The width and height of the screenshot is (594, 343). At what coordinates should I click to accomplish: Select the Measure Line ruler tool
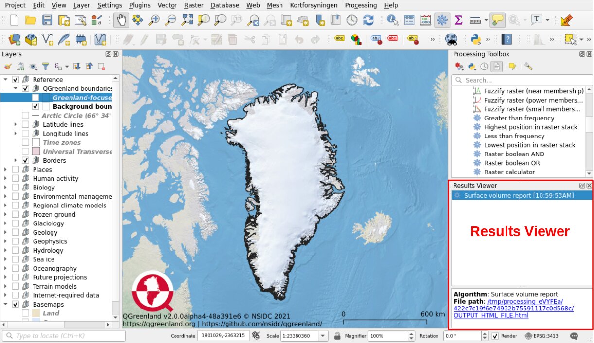(475, 20)
